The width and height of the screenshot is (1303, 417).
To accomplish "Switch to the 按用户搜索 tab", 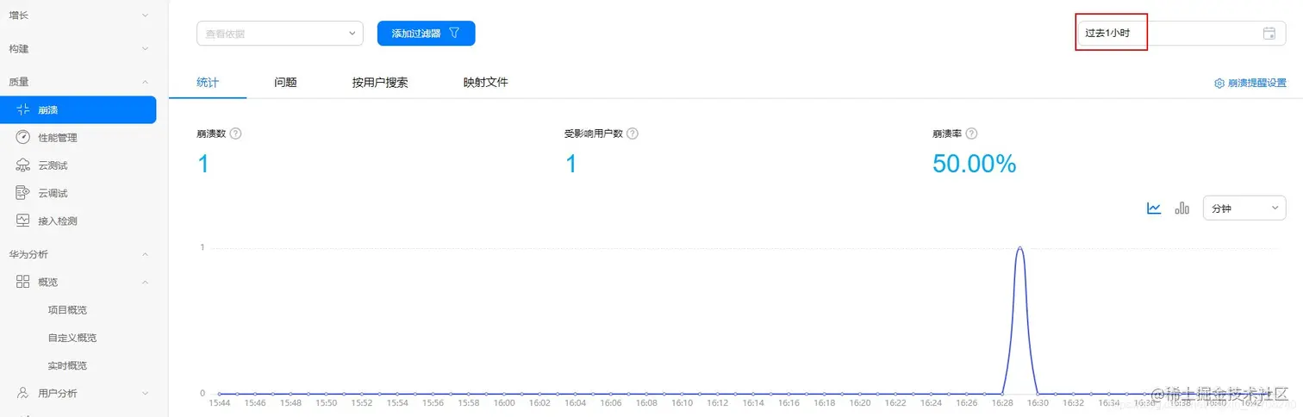I will point(380,83).
